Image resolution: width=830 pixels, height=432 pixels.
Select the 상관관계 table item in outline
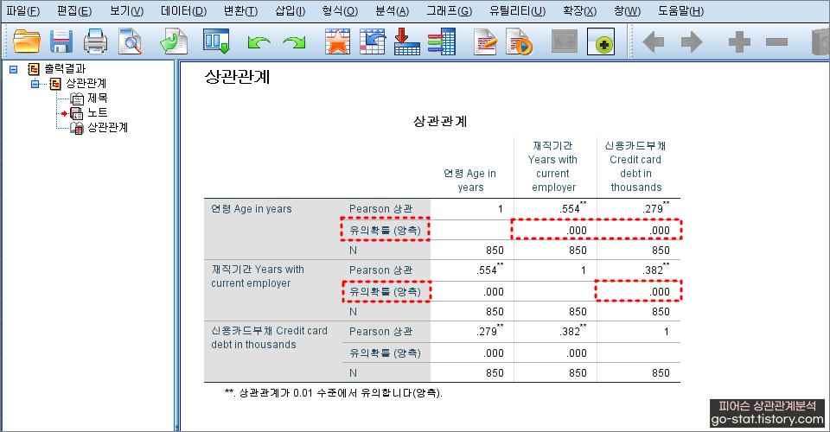pyautogui.click(x=107, y=127)
